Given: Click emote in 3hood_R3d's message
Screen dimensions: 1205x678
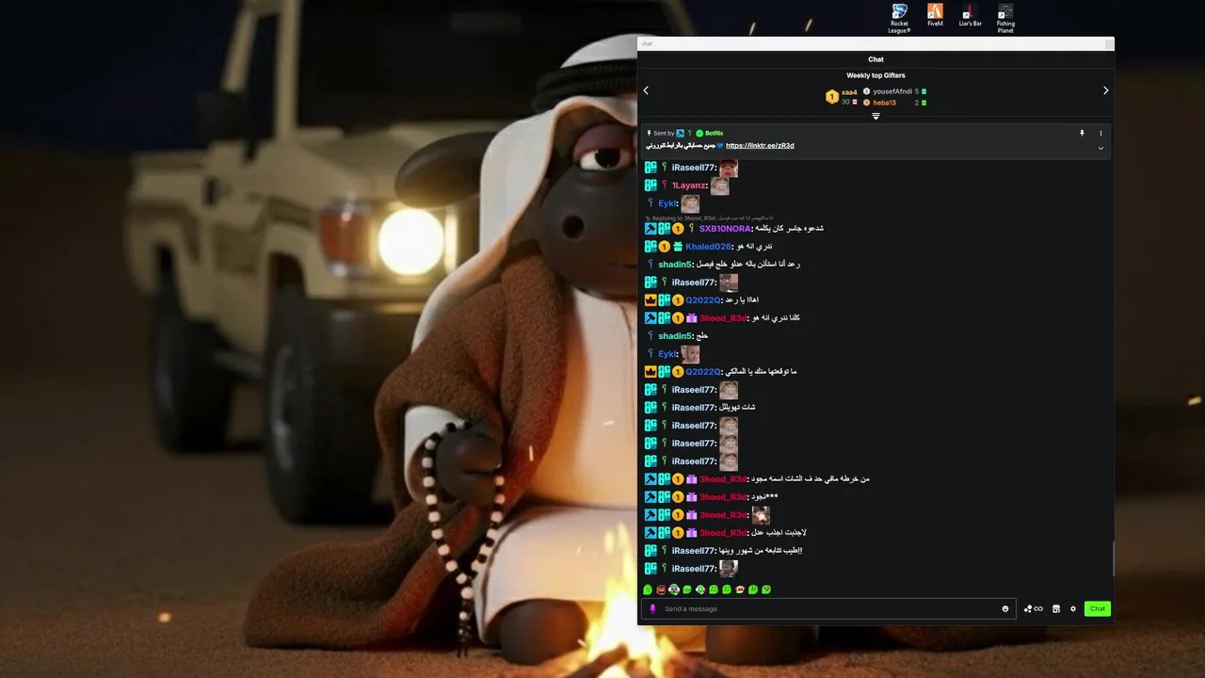Looking at the screenshot, I should coord(761,515).
